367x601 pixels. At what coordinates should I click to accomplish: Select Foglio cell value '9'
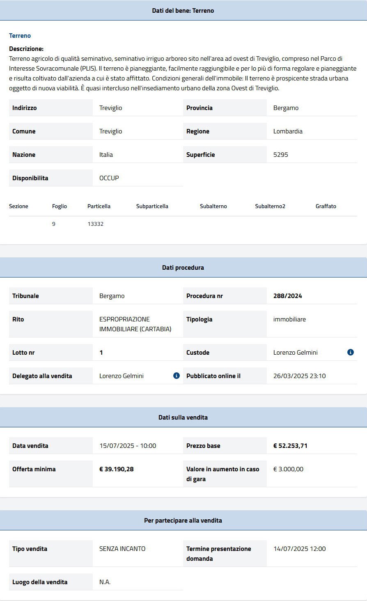point(54,224)
